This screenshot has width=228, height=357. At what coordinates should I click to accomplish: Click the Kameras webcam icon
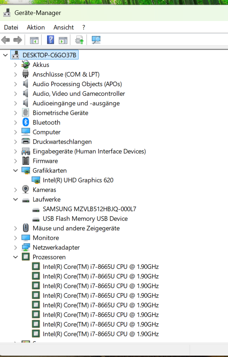pos(26,189)
